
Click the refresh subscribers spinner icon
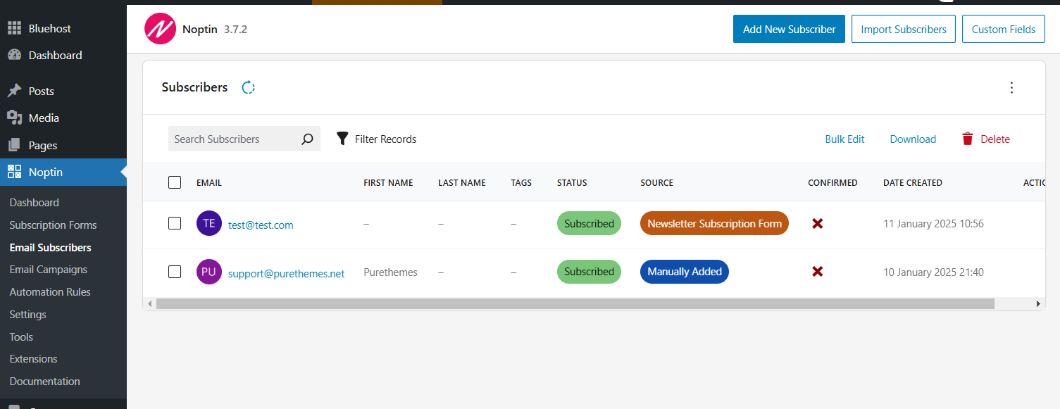pyautogui.click(x=248, y=87)
